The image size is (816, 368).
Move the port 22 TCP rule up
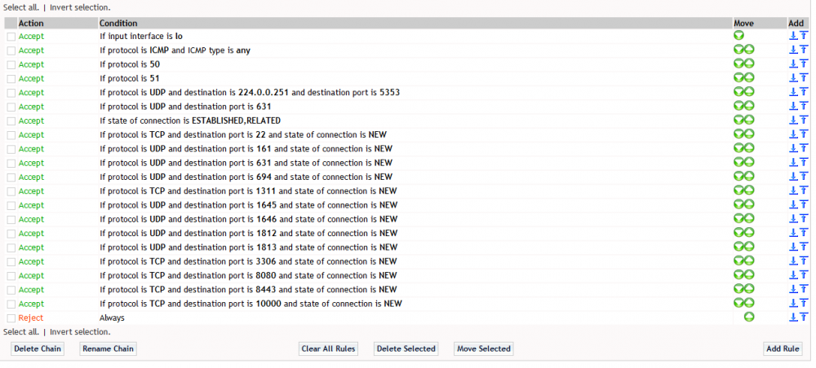(x=748, y=134)
